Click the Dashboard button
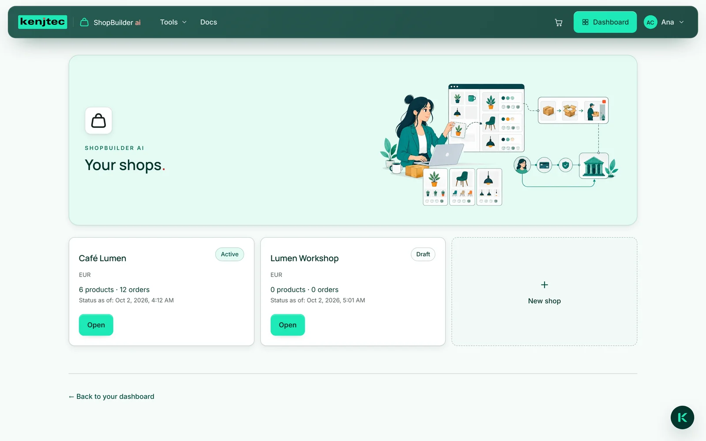This screenshot has width=706, height=441. [x=605, y=22]
